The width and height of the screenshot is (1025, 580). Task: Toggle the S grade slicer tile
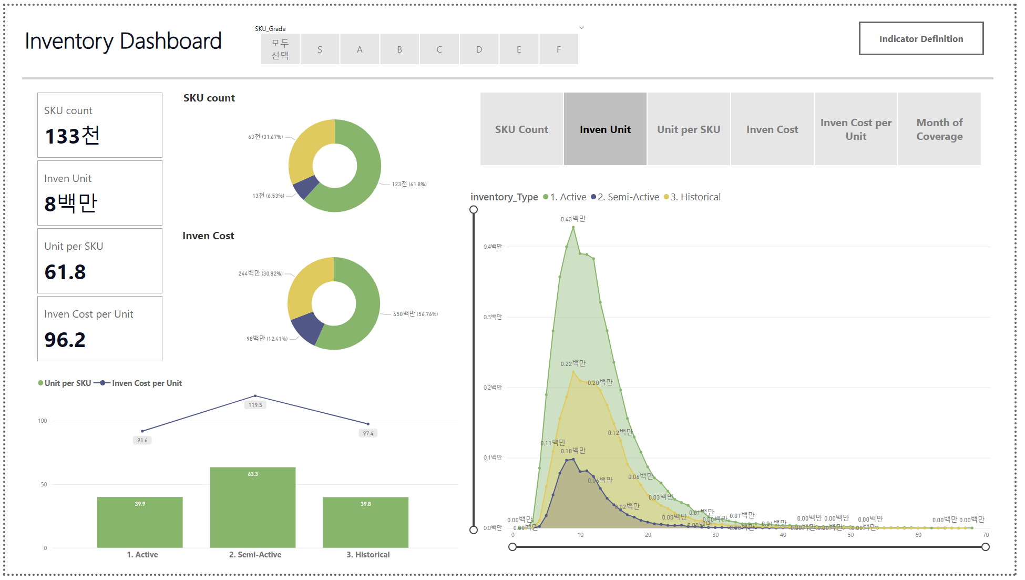tap(320, 49)
